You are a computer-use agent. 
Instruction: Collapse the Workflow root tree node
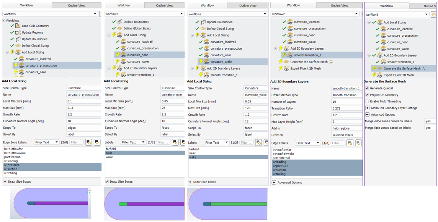coord(3,20)
